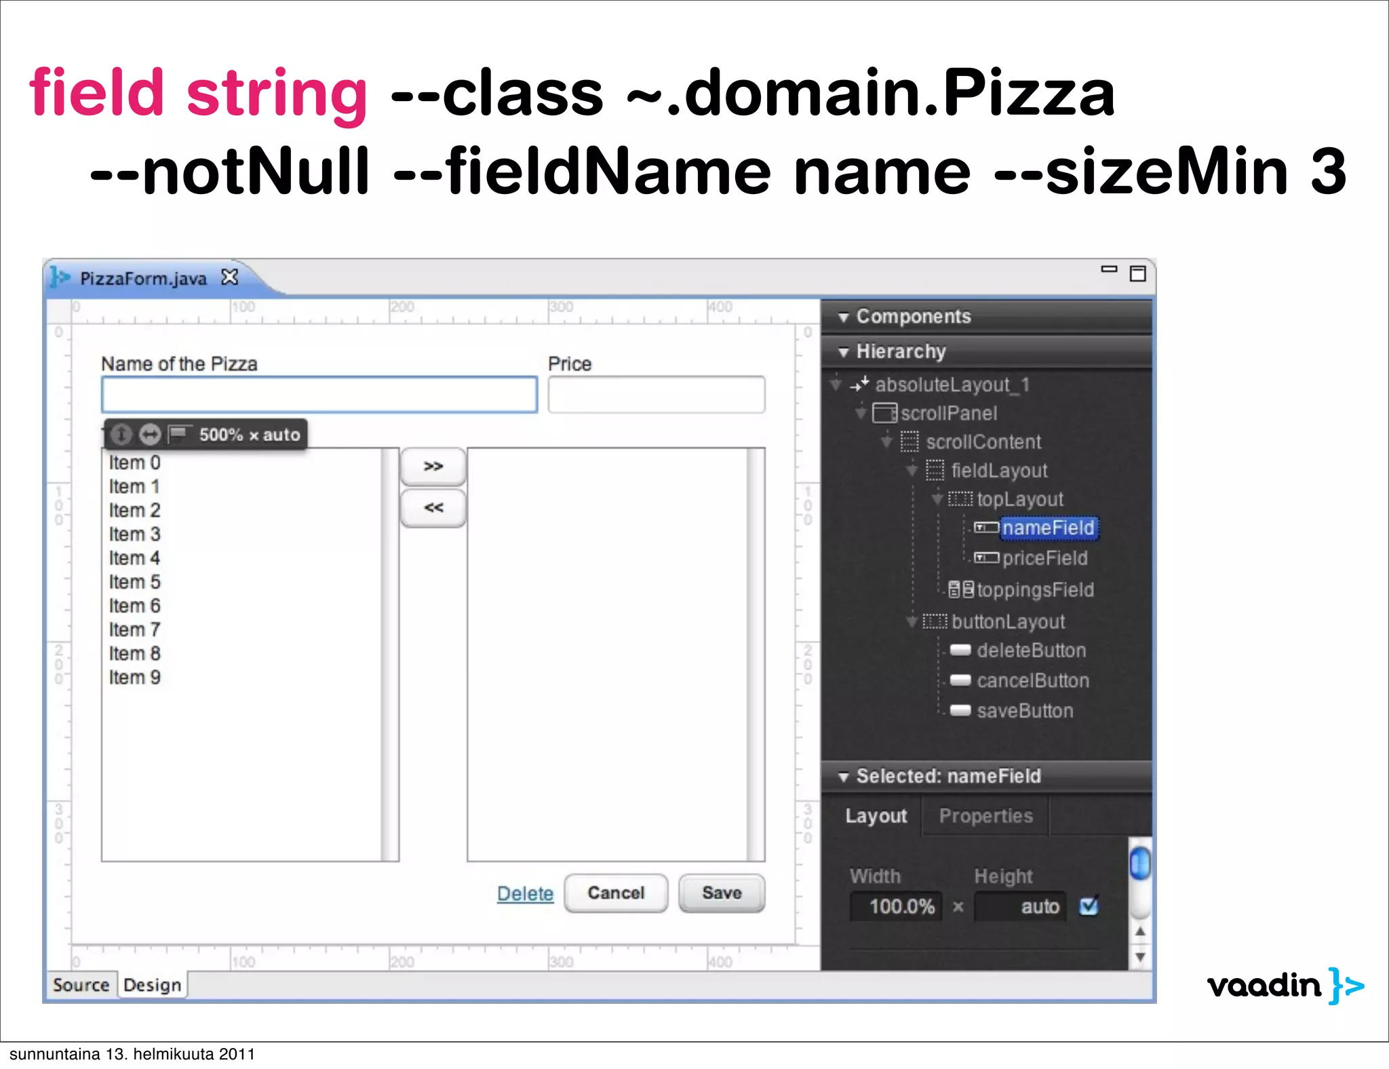Click the cancelButton button icon
This screenshot has width=1389, height=1069.
[960, 680]
